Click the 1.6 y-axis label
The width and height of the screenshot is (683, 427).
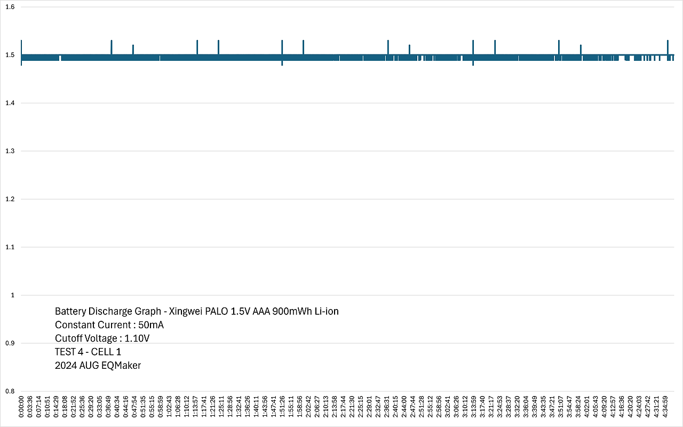tap(10, 7)
